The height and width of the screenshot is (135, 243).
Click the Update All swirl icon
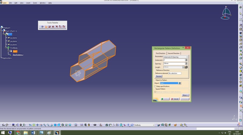point(107,125)
